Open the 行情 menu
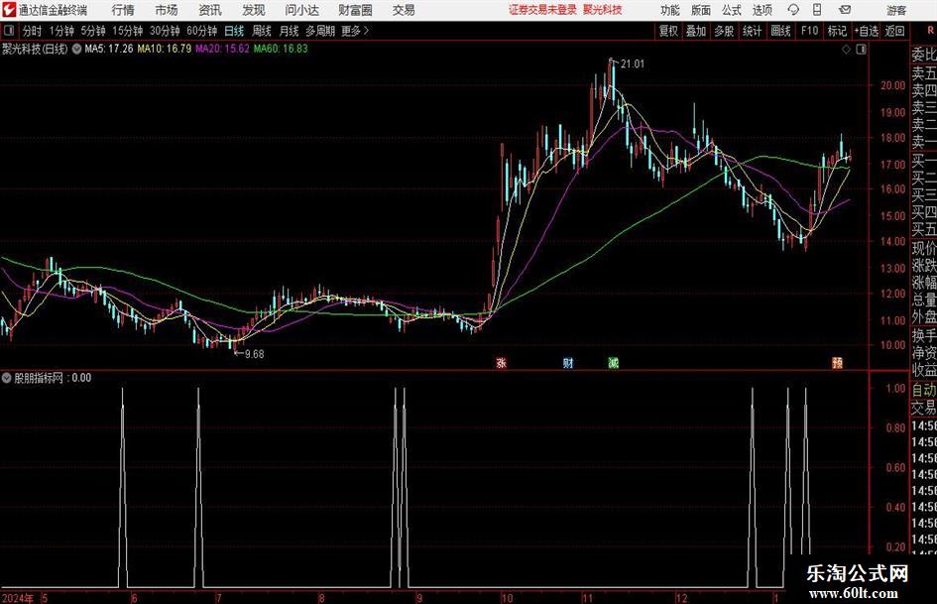The image size is (937, 604). pyautogui.click(x=123, y=10)
